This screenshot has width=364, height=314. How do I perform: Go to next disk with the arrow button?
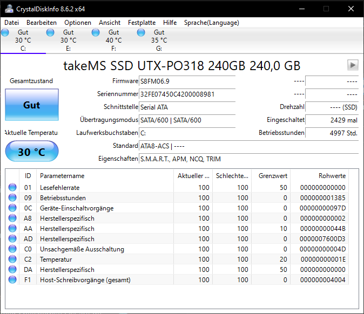click(x=353, y=65)
